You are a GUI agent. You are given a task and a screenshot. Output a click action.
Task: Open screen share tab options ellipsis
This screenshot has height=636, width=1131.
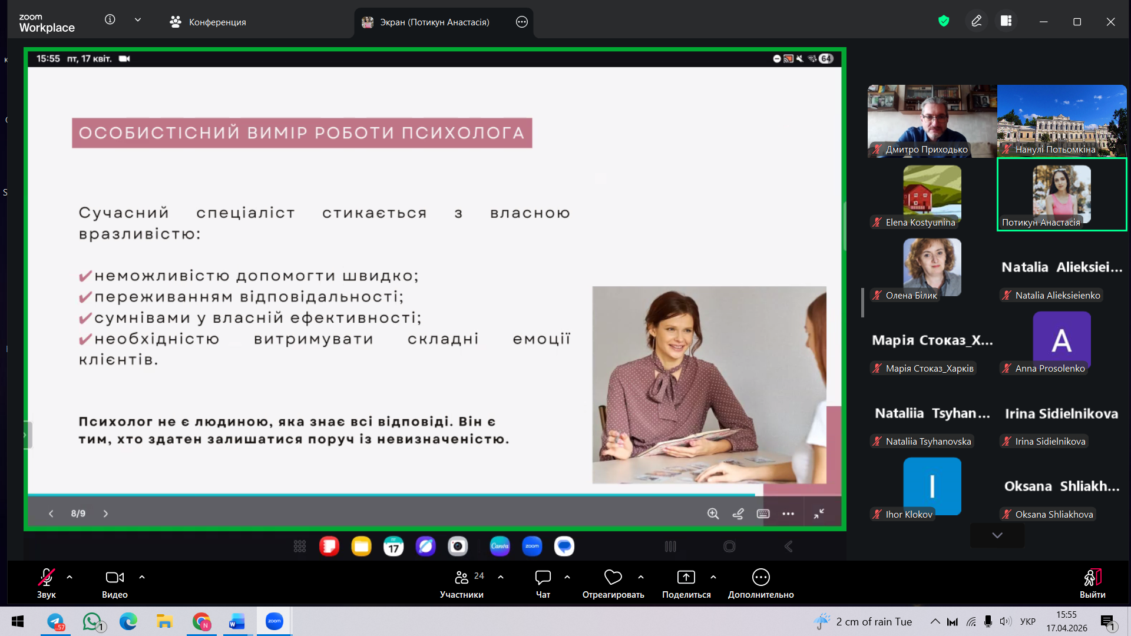point(521,22)
